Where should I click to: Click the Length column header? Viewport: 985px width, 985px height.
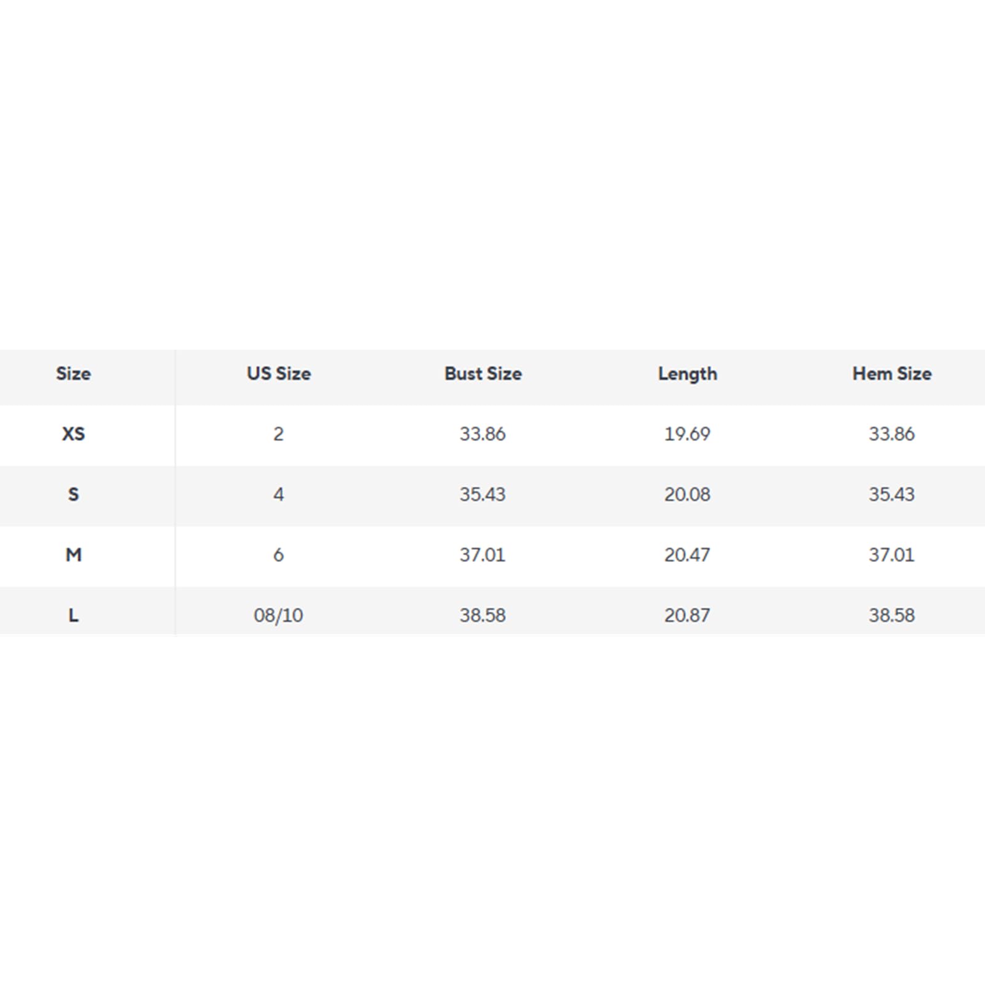[x=688, y=374]
